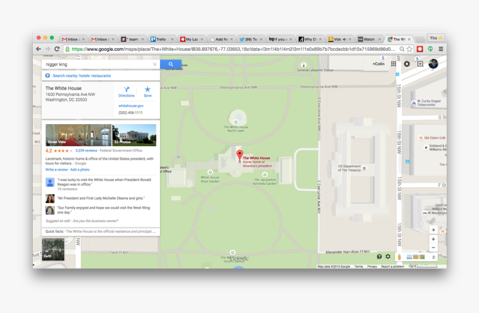Open Maps settings gear icon
The image size is (479, 313).
(x=388, y=257)
